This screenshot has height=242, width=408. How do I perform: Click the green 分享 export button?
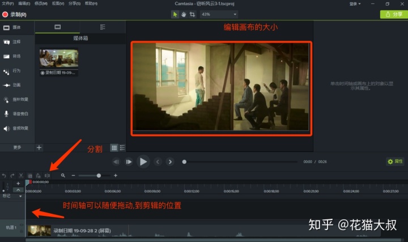[x=394, y=14]
